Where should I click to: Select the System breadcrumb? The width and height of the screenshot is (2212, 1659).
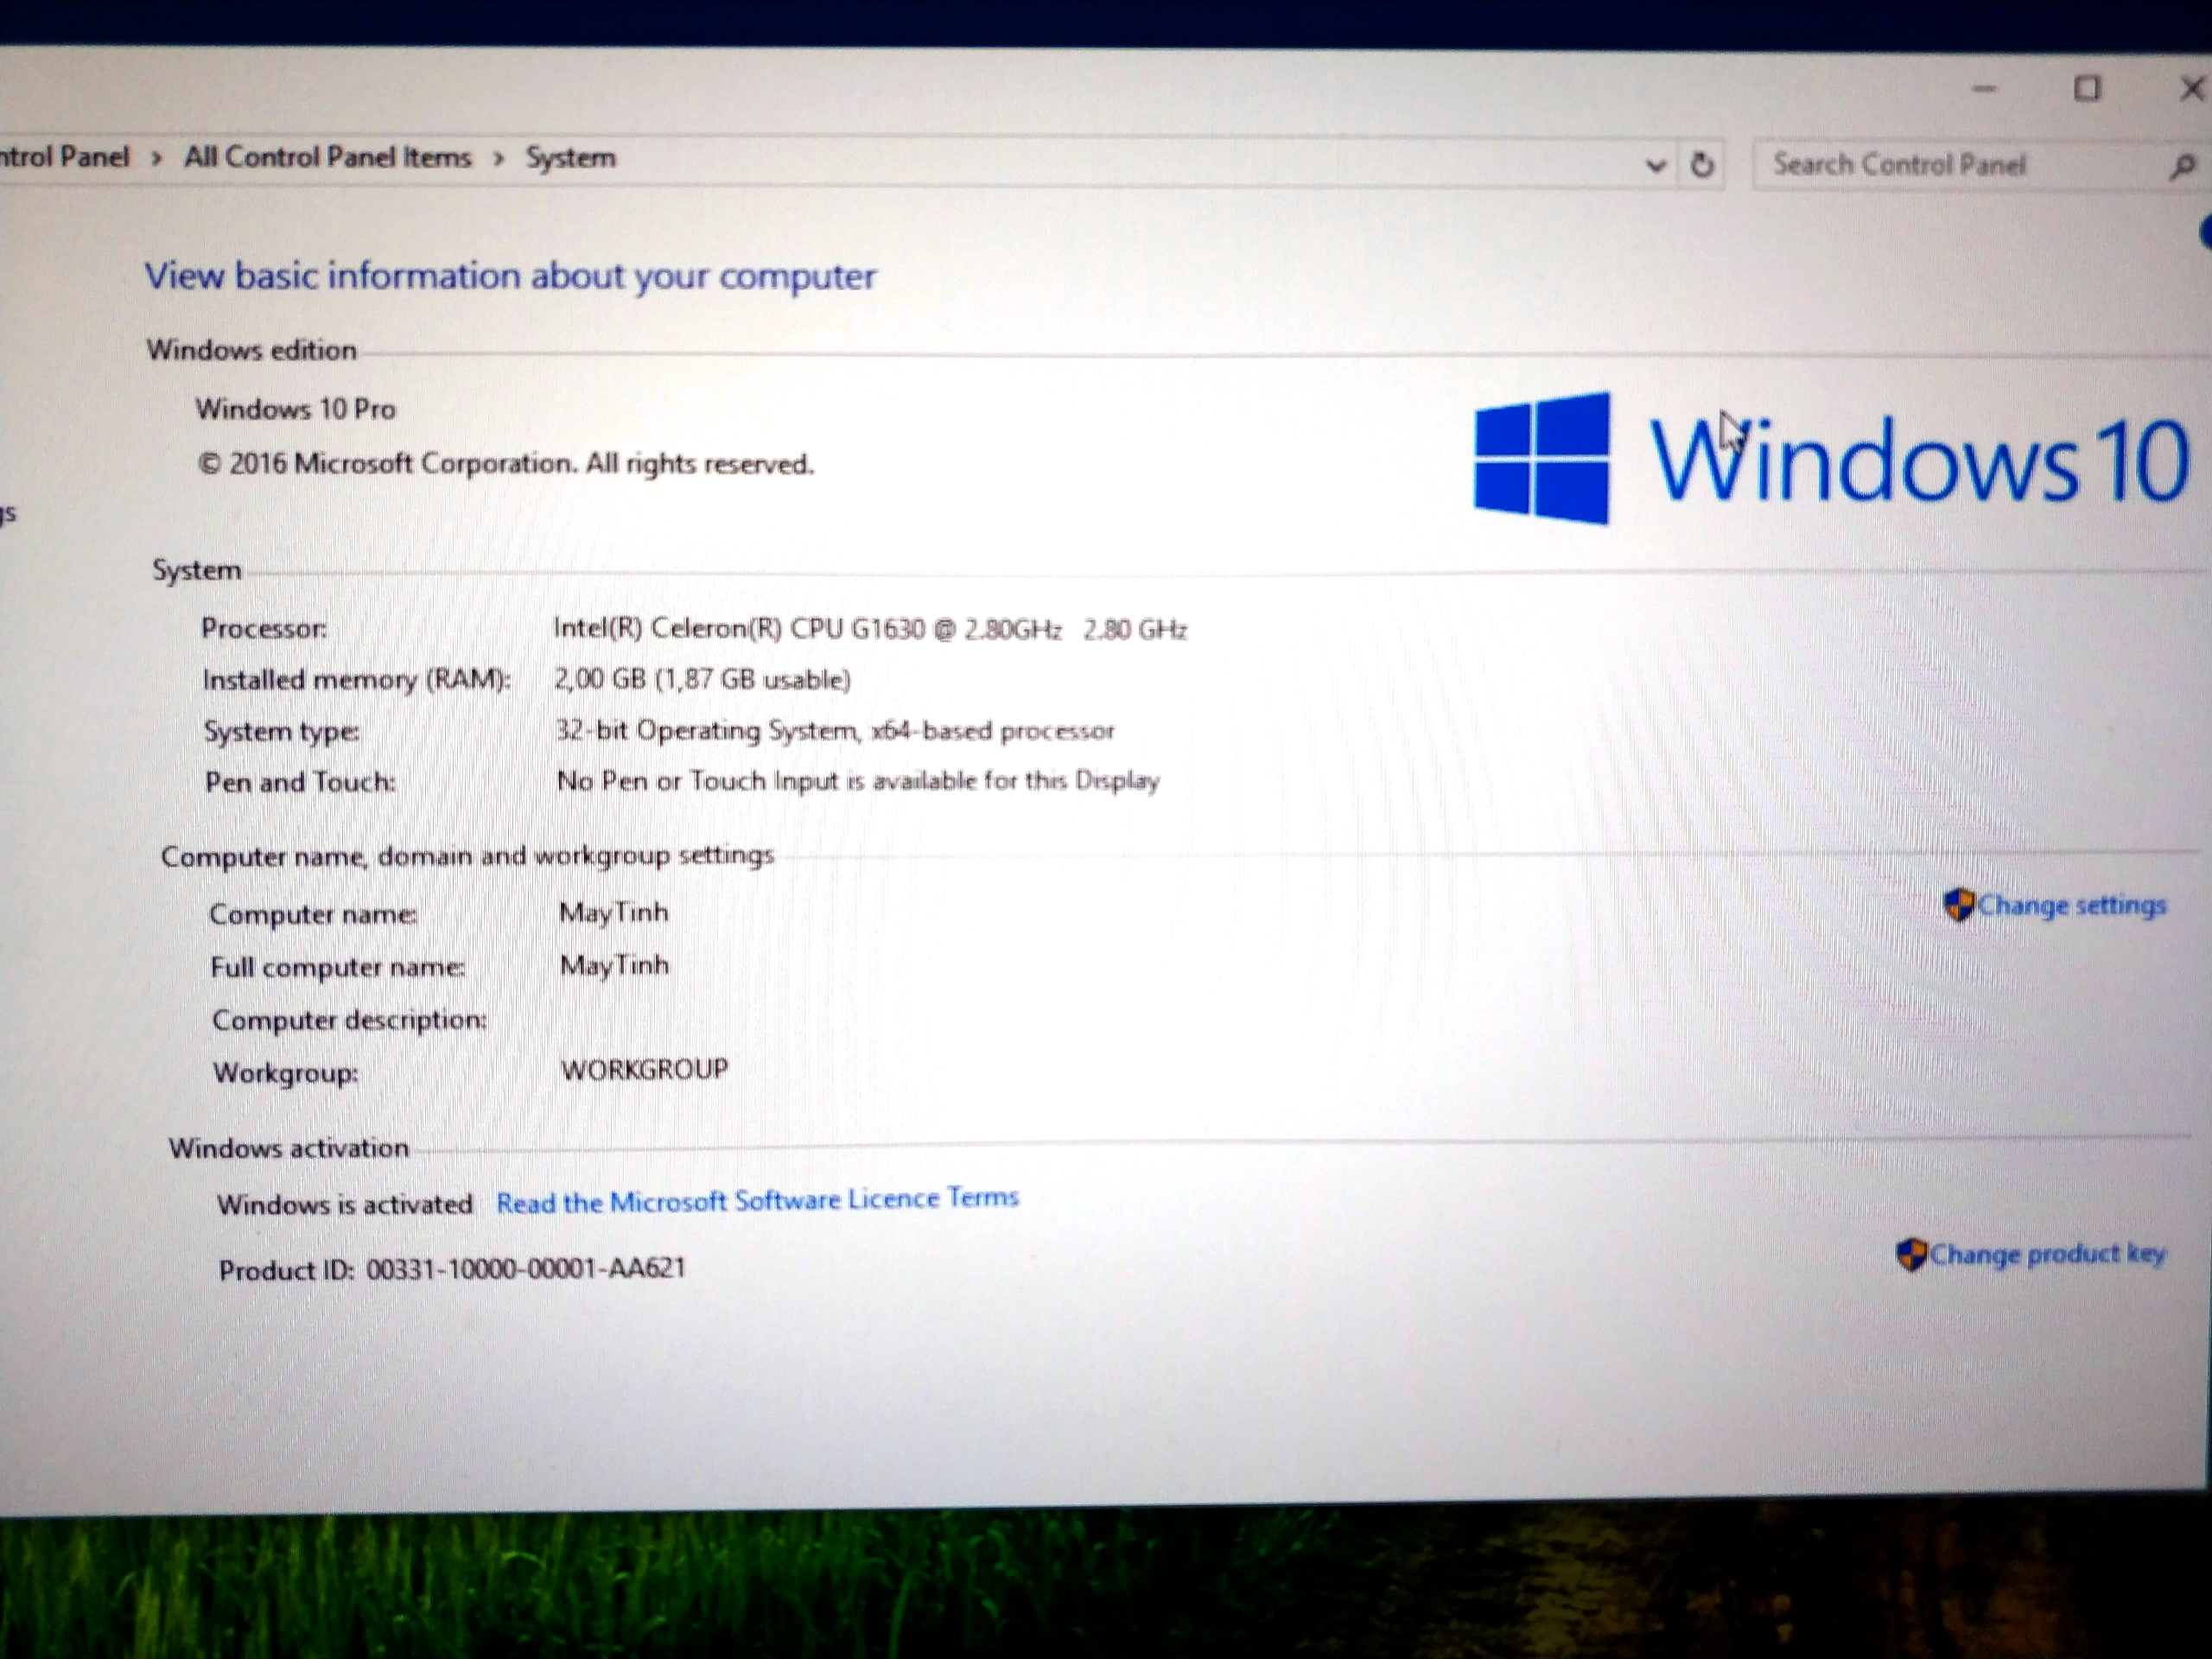click(571, 158)
